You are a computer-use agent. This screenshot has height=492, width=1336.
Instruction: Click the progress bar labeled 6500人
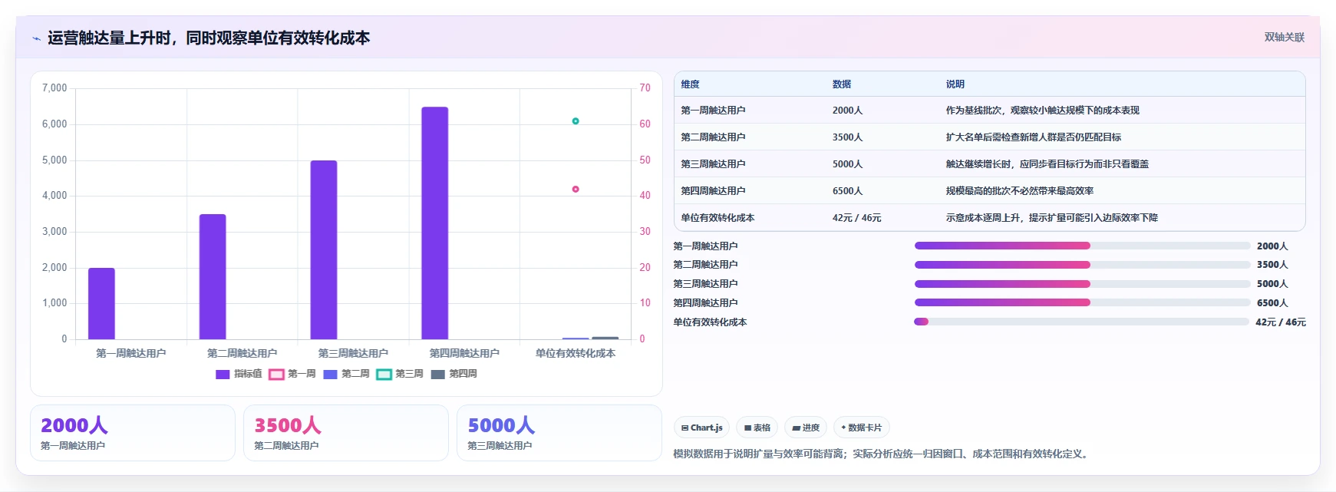pyautogui.click(x=1082, y=302)
